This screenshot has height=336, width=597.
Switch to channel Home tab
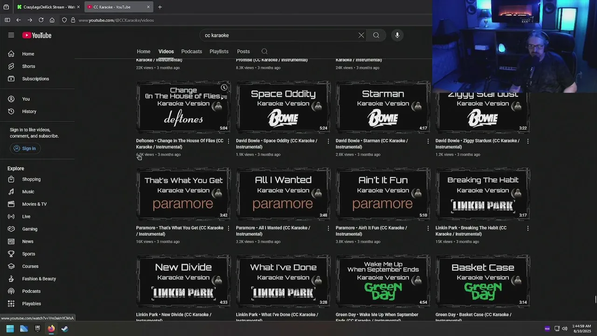point(144,51)
